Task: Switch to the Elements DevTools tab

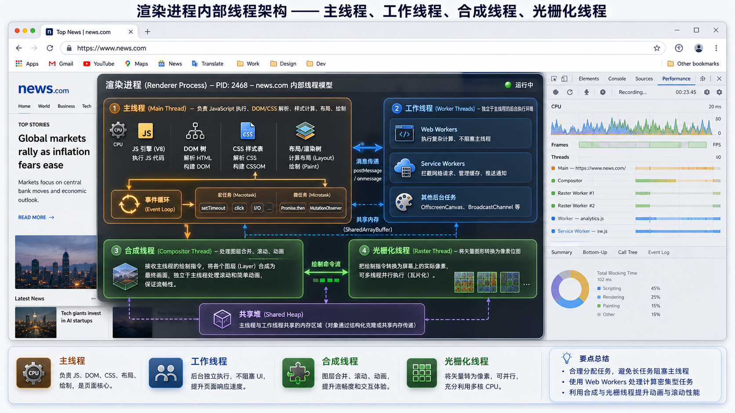Action: [589, 79]
